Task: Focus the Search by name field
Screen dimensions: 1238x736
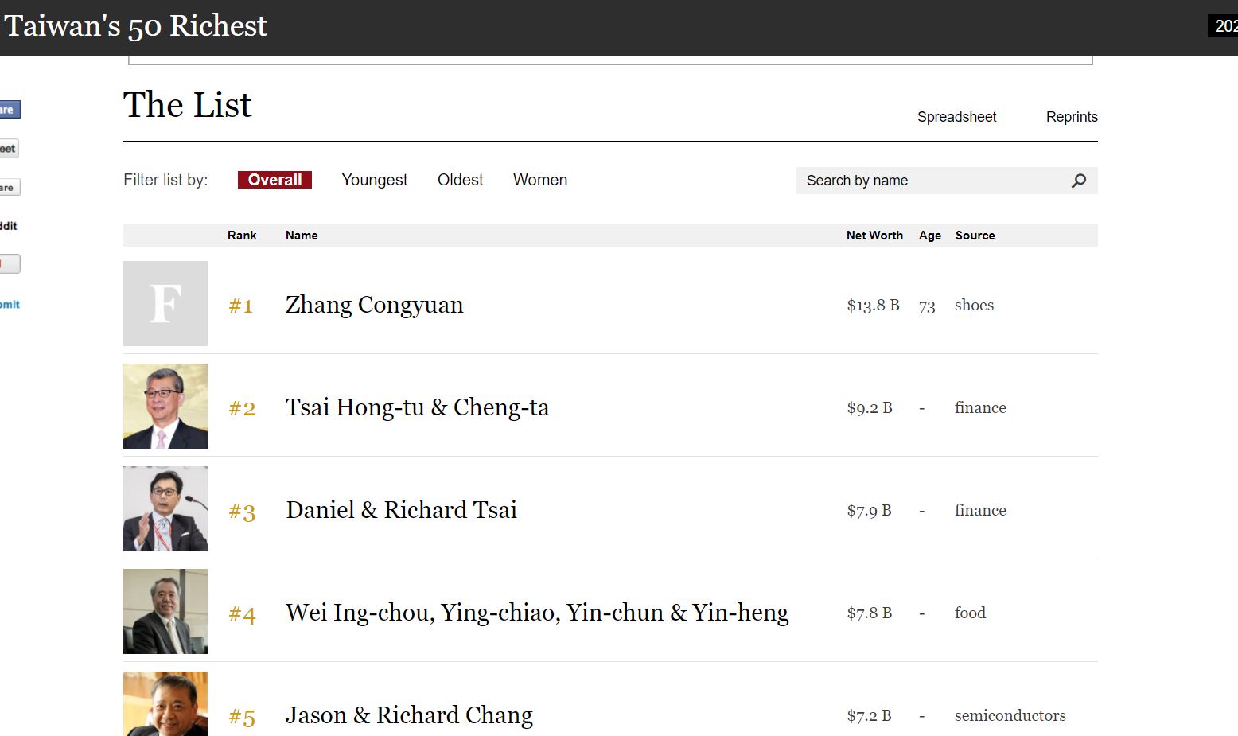Action: pyautogui.click(x=947, y=181)
